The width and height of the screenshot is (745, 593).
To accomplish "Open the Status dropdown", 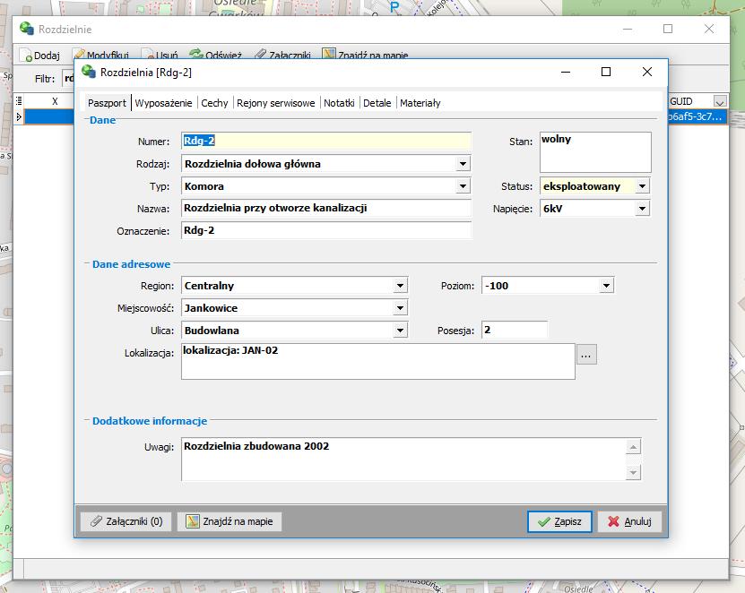I will pos(643,186).
